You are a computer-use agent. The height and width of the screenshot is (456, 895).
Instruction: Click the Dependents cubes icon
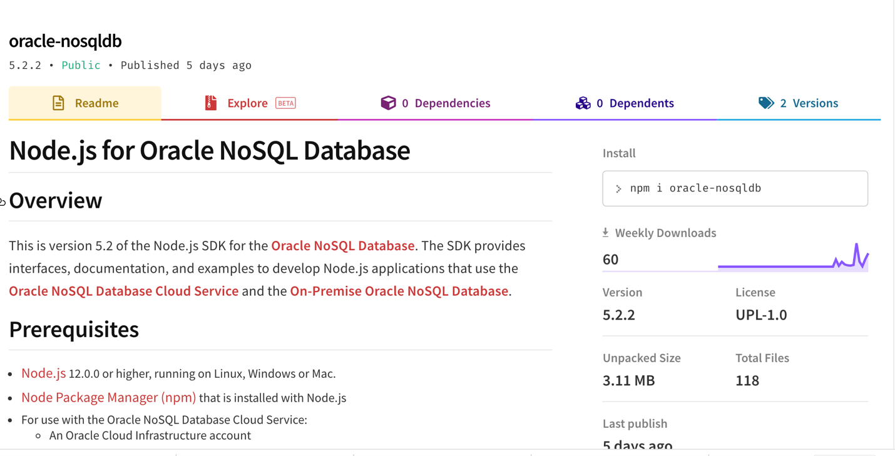(583, 103)
